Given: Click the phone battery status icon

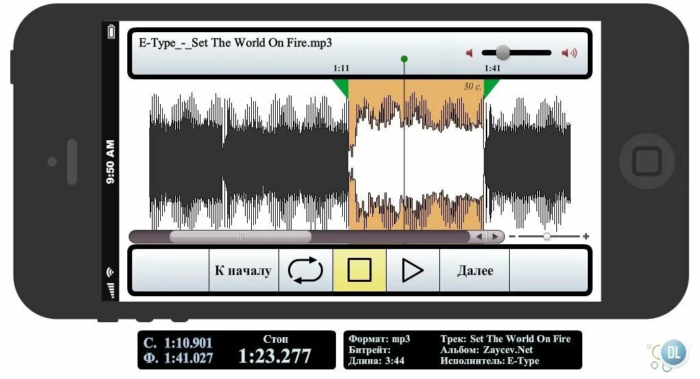Looking at the screenshot, I should click(x=111, y=31).
